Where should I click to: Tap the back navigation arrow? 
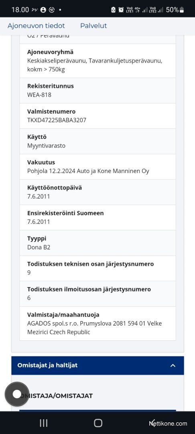pos(152,423)
